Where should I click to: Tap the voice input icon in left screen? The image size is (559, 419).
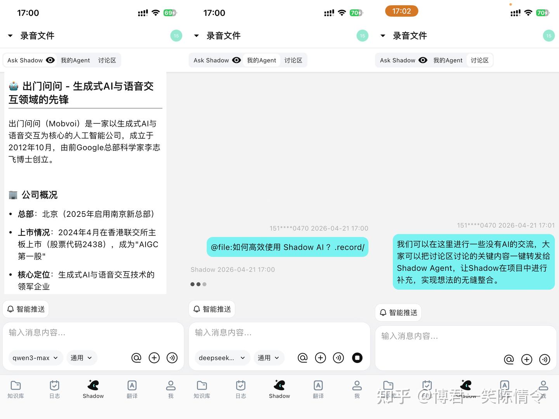[172, 358]
